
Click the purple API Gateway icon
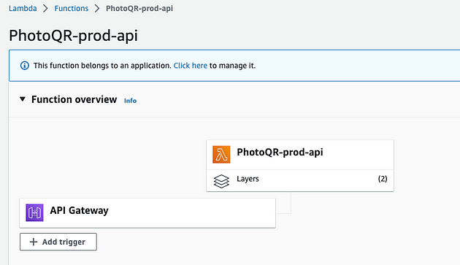click(x=34, y=212)
